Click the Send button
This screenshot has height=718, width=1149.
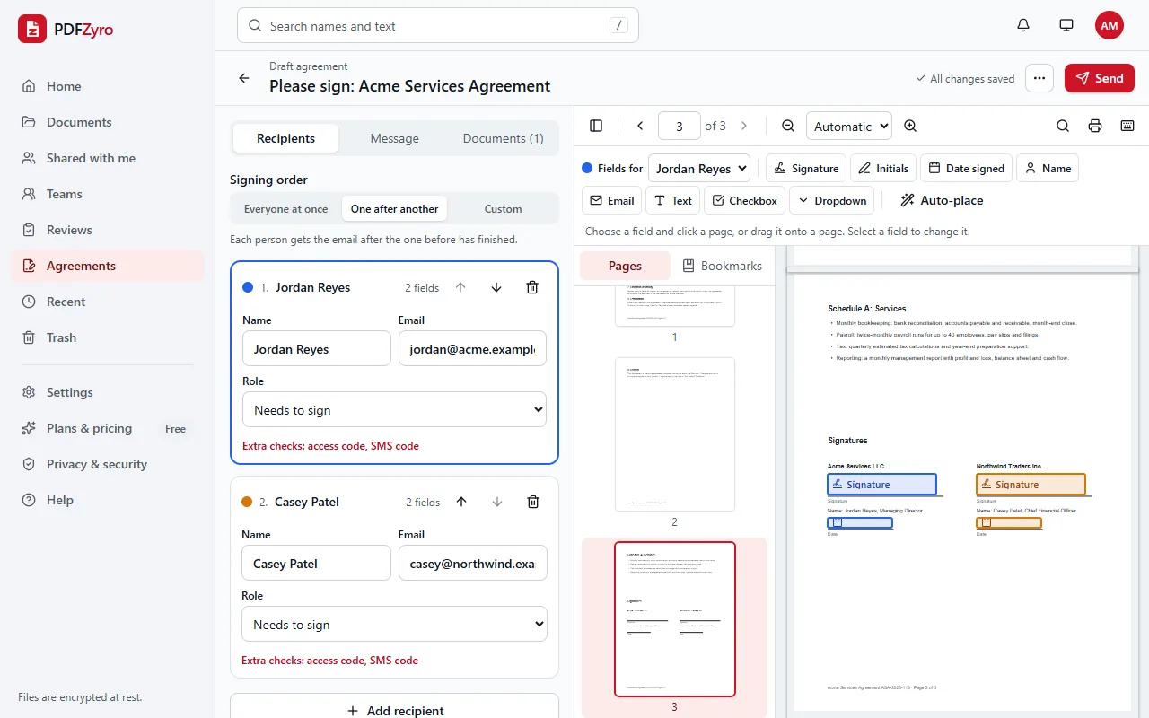(x=1100, y=78)
